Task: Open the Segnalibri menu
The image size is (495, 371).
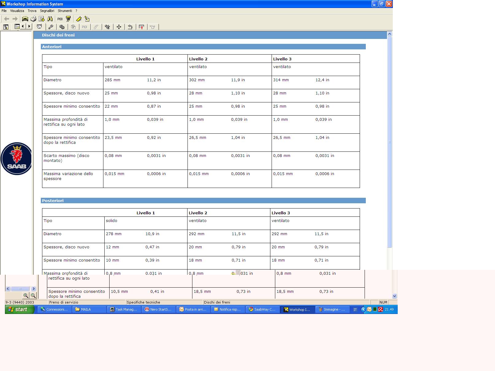Action: [47, 11]
